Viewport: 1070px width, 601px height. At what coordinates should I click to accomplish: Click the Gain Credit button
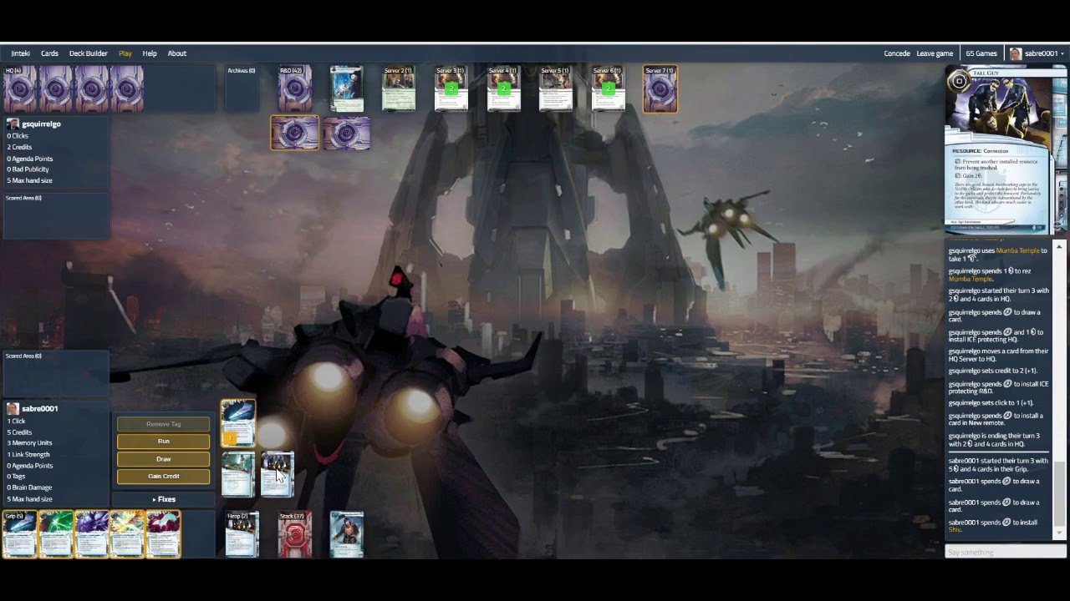pyautogui.click(x=163, y=476)
